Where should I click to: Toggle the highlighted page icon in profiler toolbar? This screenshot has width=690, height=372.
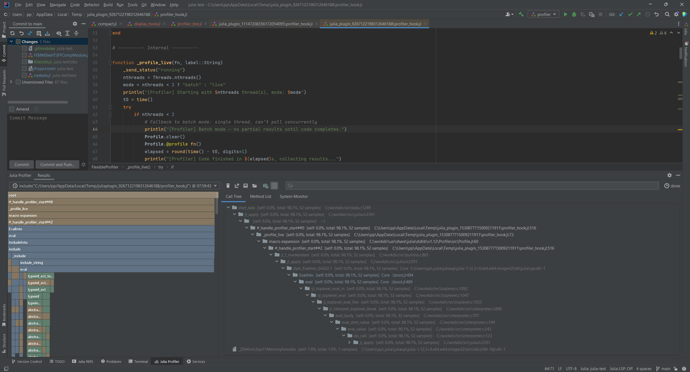[x=274, y=186]
